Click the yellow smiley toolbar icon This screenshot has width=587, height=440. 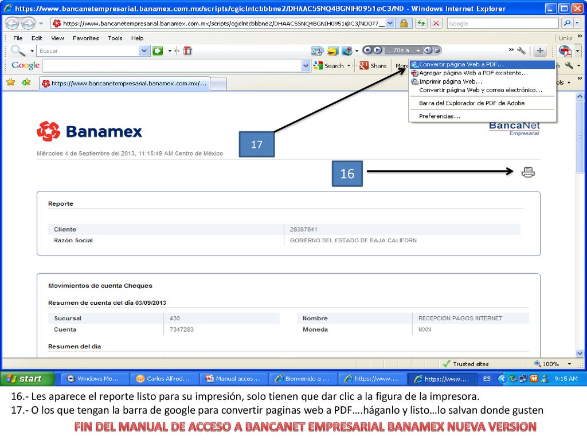[x=332, y=51]
